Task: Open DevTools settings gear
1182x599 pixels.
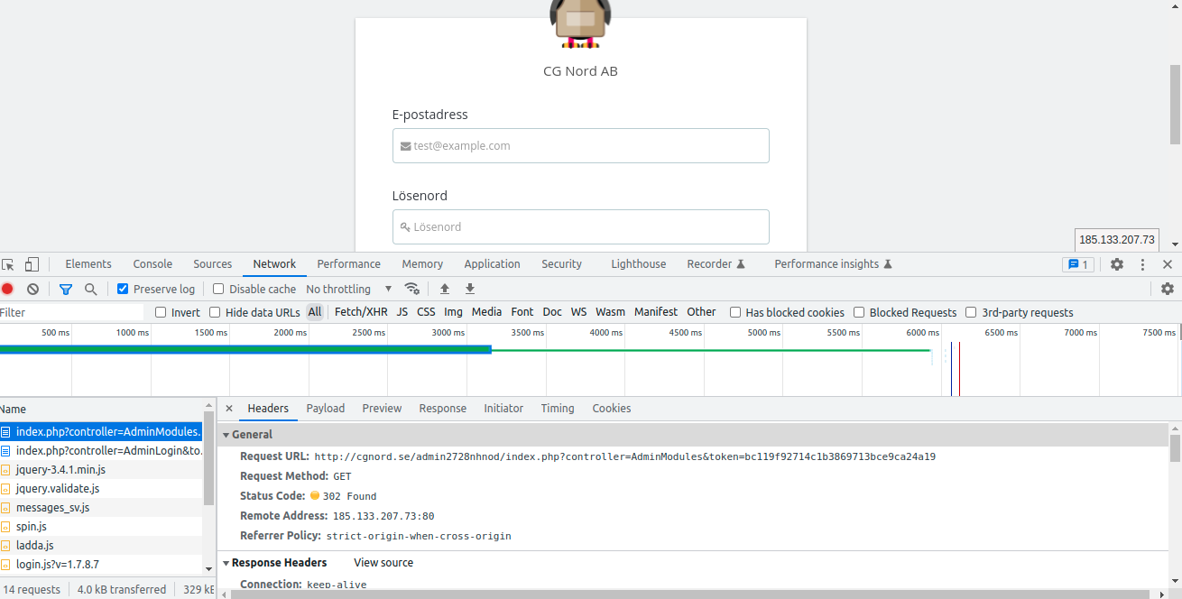Action: tap(1117, 264)
